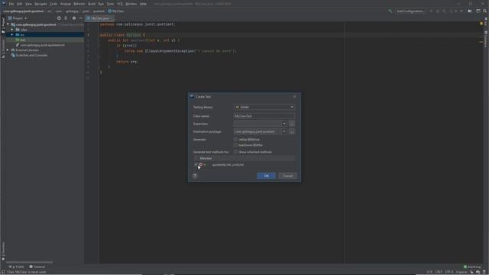Open the Analyze menu
The image size is (489, 275).
[x=66, y=4]
